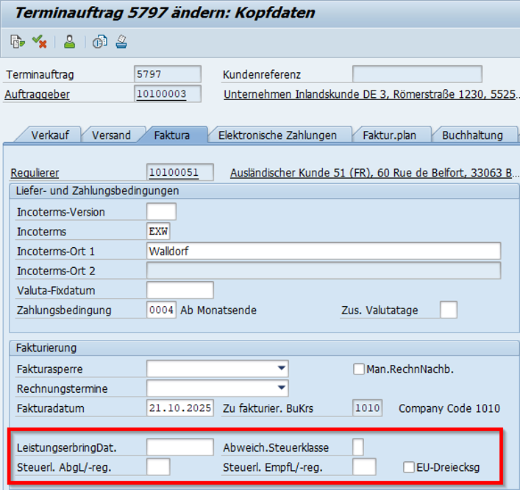Enable the Man.RechnNachb. checkbox

pyautogui.click(x=359, y=369)
